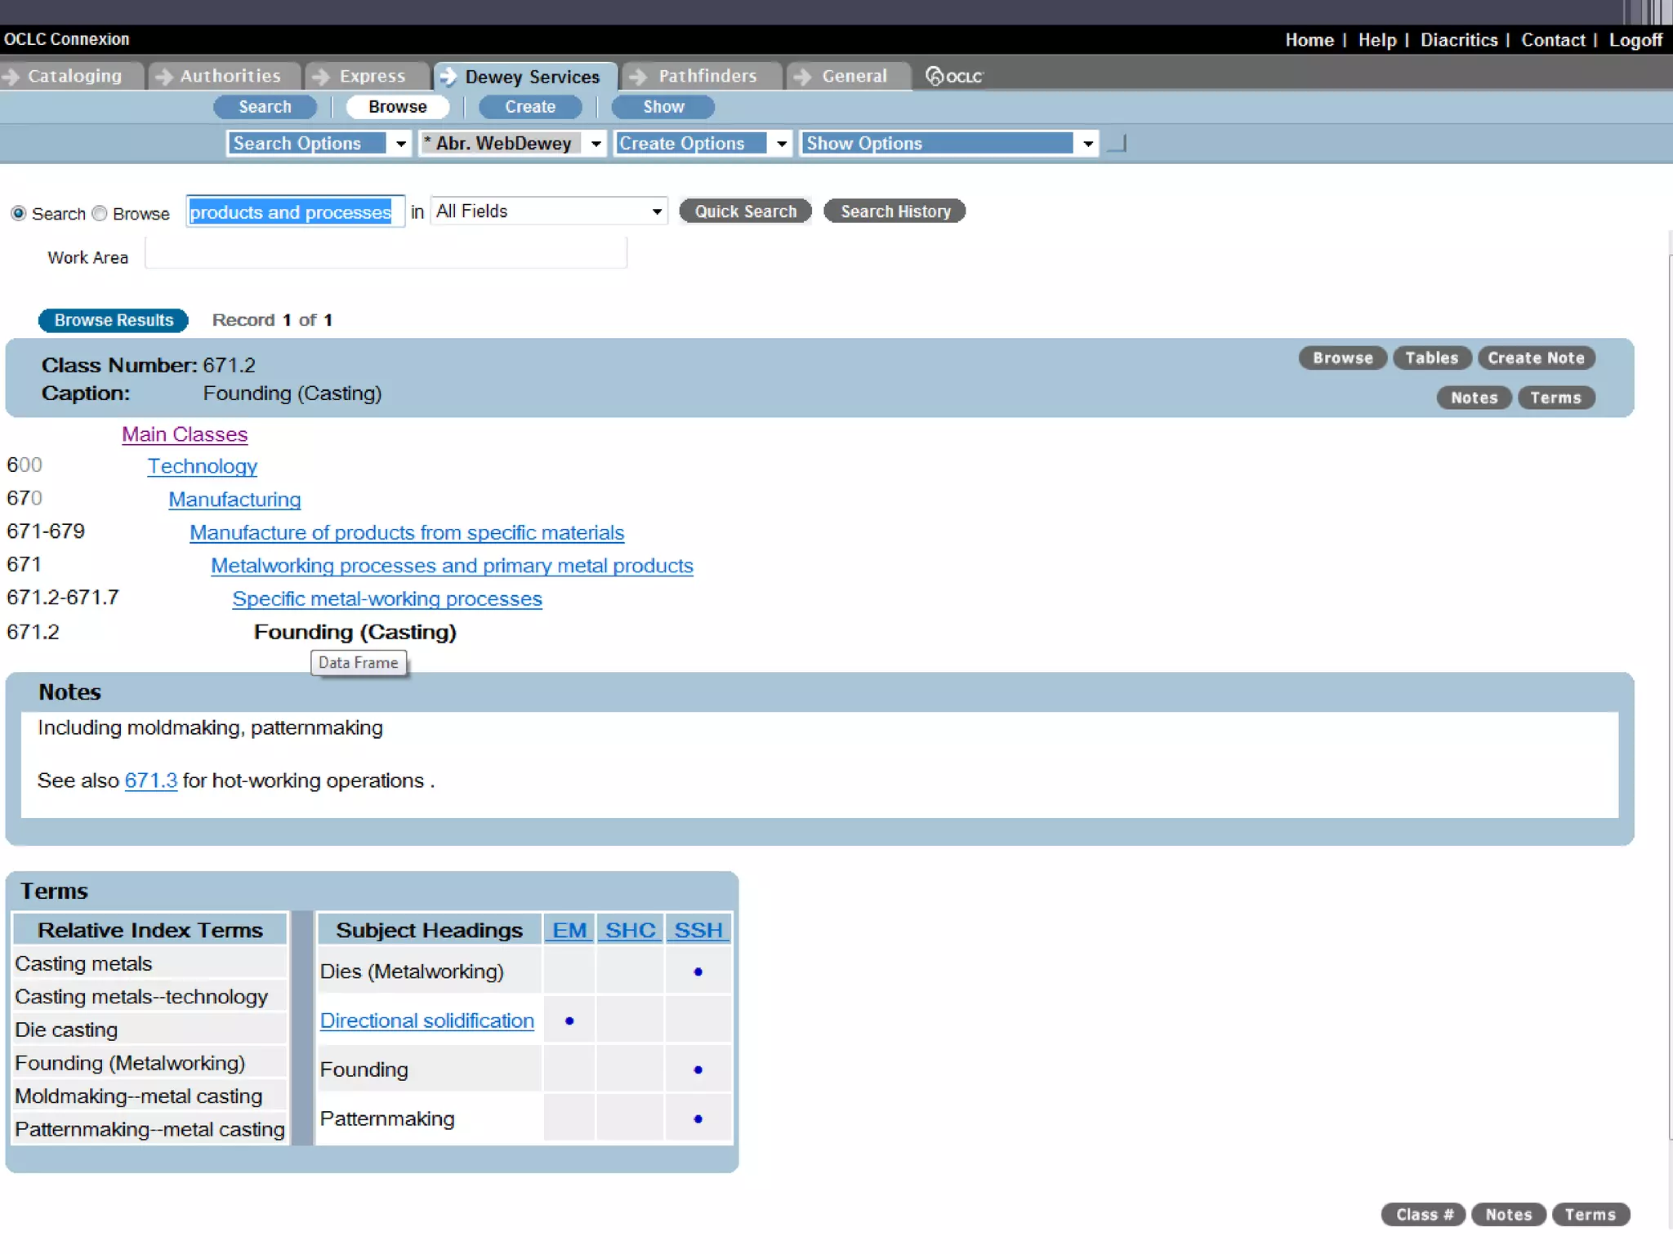
Task: Click the SSH column header link
Action: 698,930
